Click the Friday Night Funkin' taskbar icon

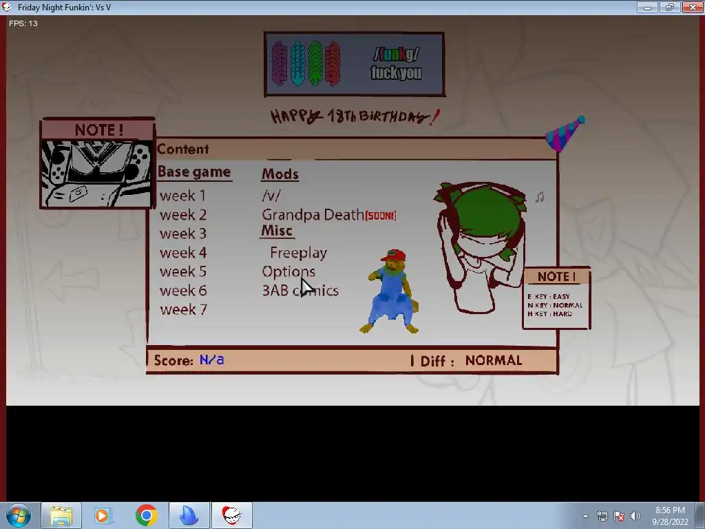click(232, 515)
